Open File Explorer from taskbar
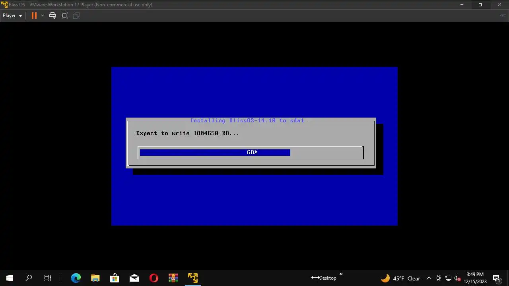 coord(95,278)
